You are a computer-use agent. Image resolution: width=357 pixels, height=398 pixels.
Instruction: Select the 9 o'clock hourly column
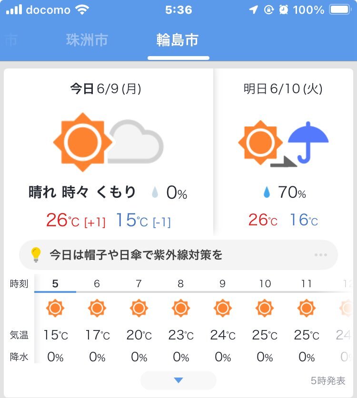223,320
